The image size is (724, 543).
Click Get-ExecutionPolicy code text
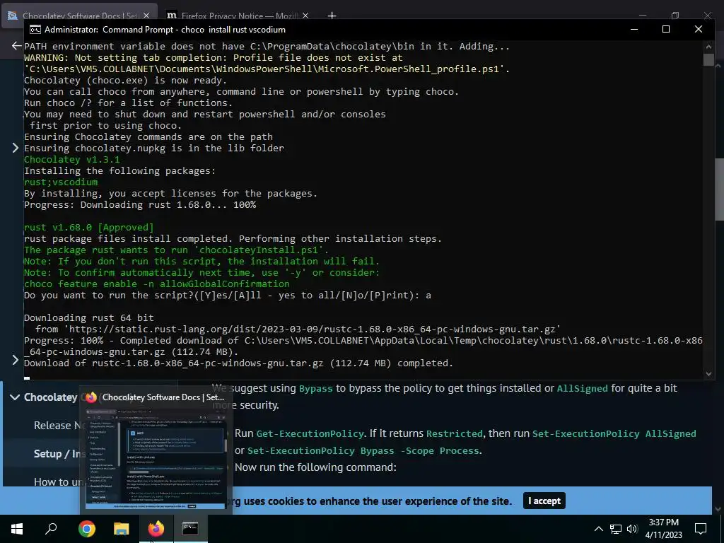310,433
